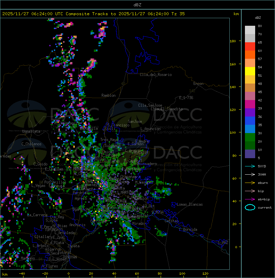Image resolution: width=275 pixels, height=278 pixels.
Task: Click the white 30HM track arrow in legend
Action: (250, 174)
